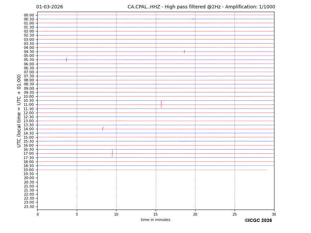Click the 21:00 time label

pos(29,186)
